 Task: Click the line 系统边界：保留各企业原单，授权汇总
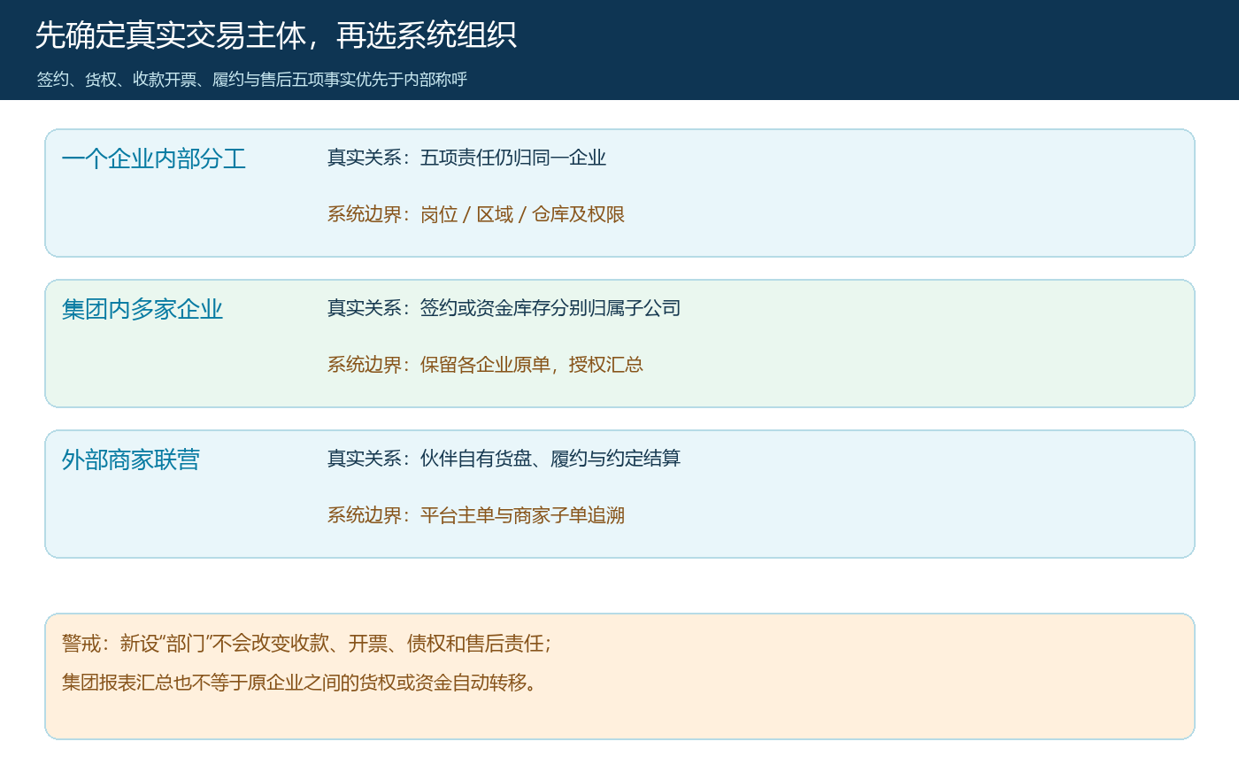485,366
